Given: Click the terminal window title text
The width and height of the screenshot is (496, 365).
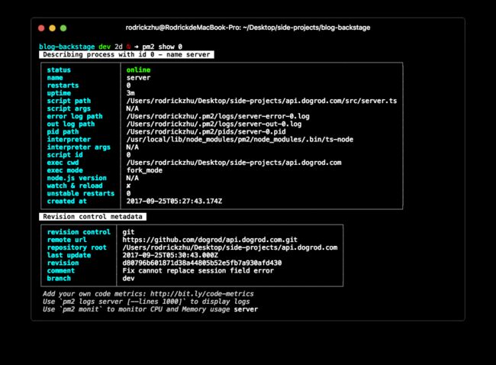Looking at the screenshot, I should (248, 27).
